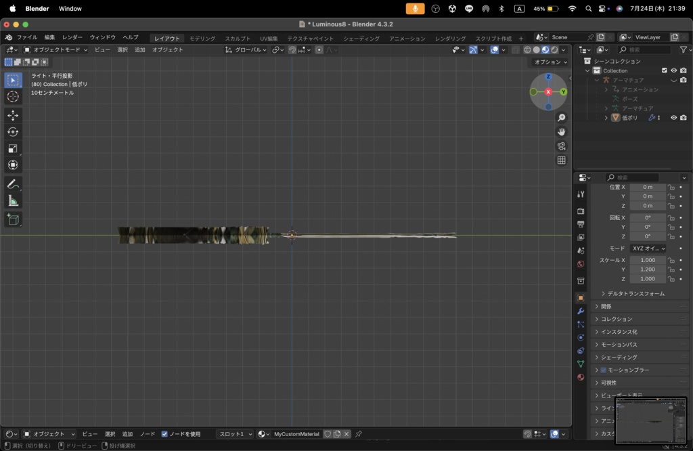The image size is (693, 451).
Task: Toggle Collection exclude checkbox in outliner
Action: pyautogui.click(x=665, y=70)
